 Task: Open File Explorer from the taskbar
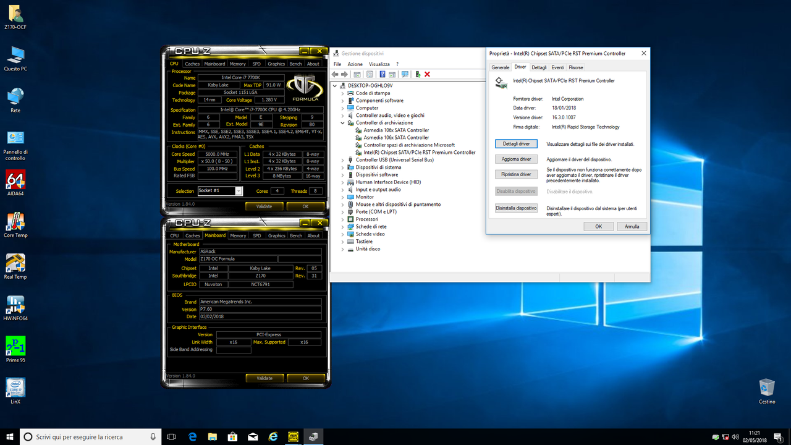click(x=213, y=436)
